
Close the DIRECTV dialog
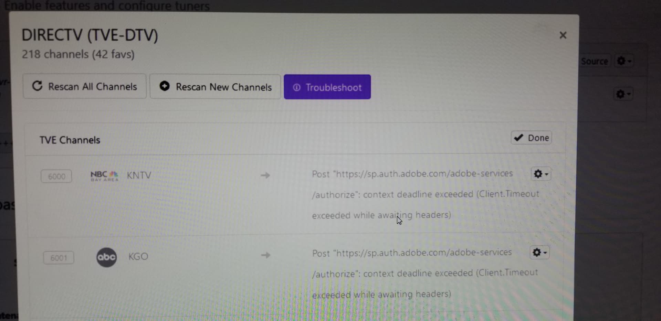tap(563, 35)
